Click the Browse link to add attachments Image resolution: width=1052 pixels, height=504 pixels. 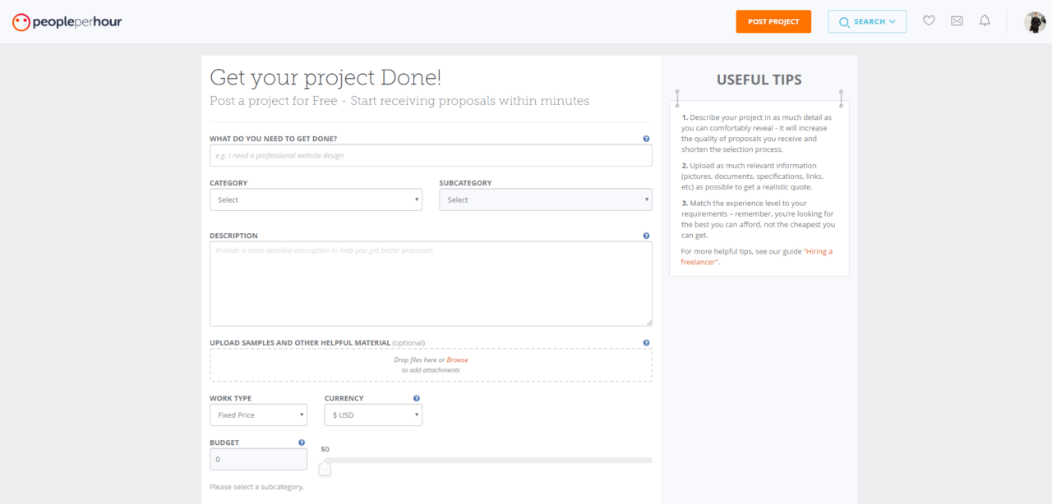pyautogui.click(x=457, y=360)
